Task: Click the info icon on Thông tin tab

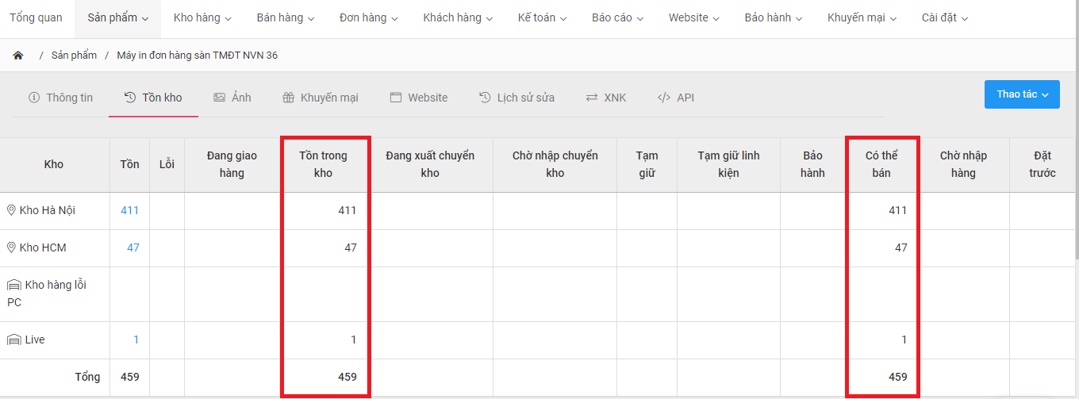Action: [x=34, y=98]
